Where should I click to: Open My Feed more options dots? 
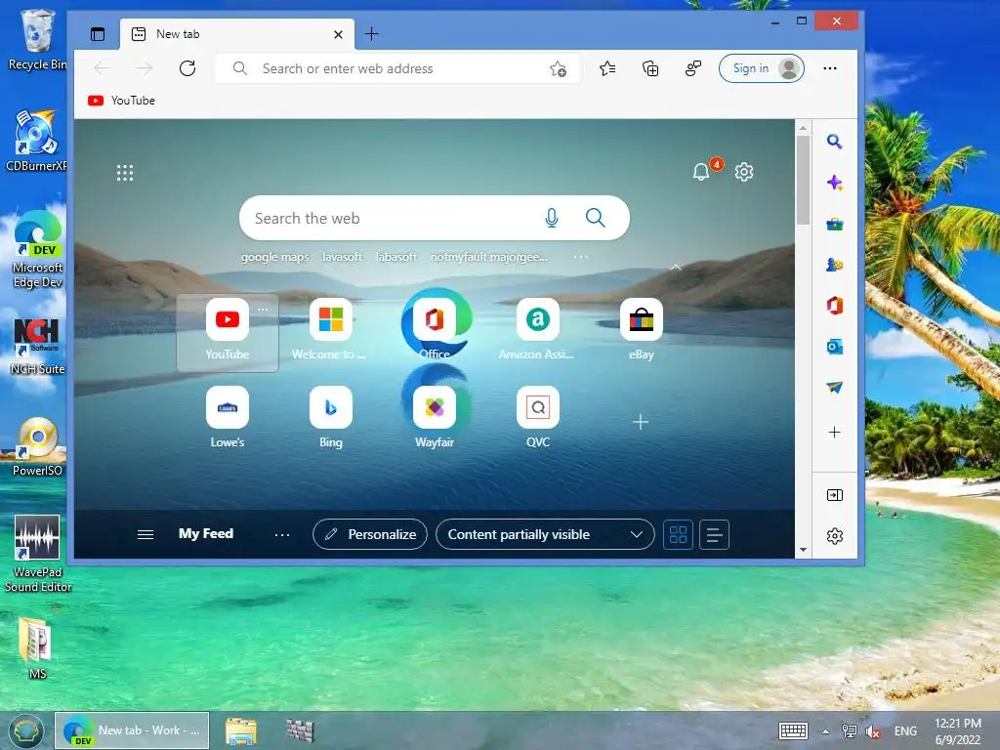pyautogui.click(x=282, y=534)
